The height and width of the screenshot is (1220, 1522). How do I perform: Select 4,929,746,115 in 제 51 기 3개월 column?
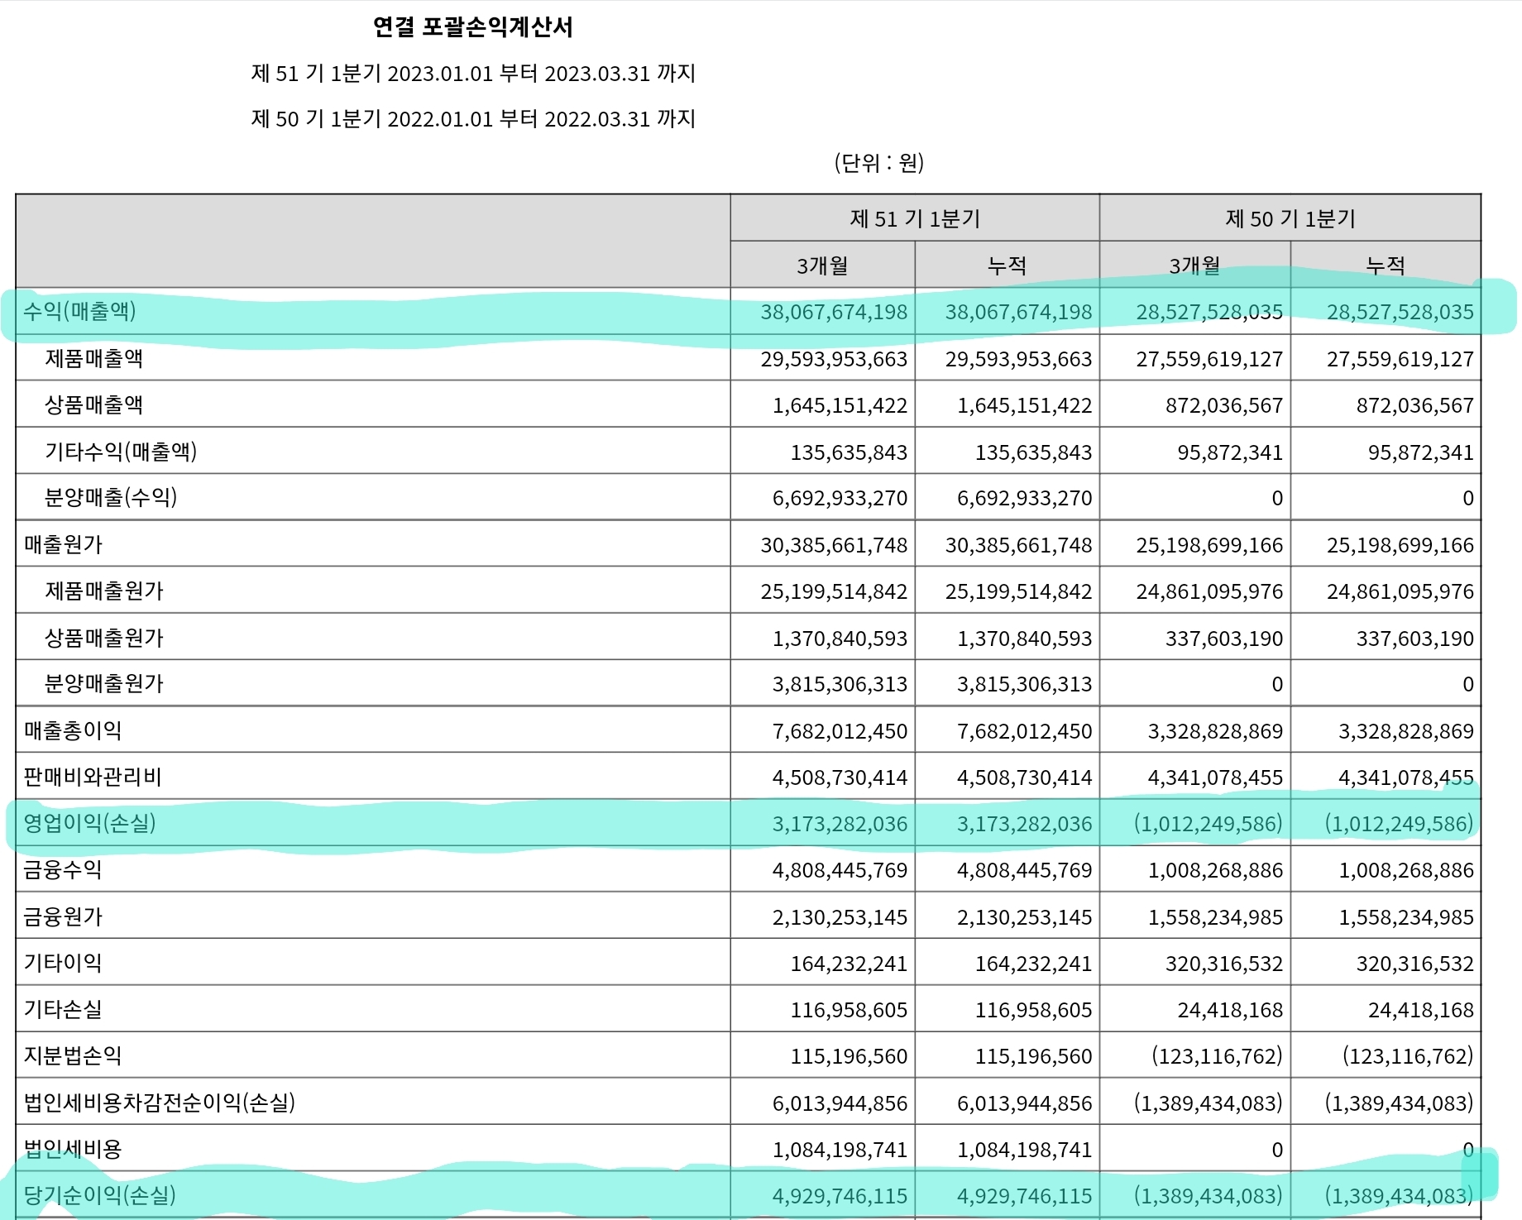840,1196
